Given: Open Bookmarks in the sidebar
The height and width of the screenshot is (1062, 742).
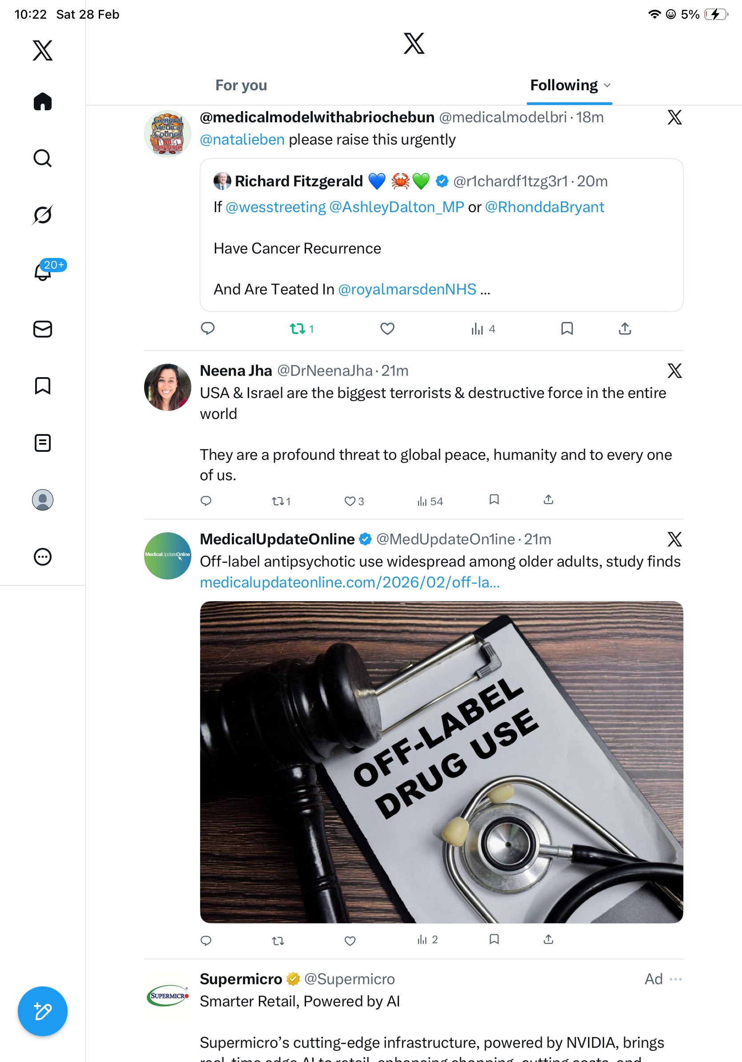Looking at the screenshot, I should [x=43, y=386].
